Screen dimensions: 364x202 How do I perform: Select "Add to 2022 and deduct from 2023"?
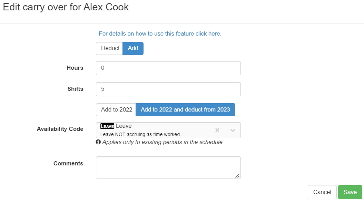pyautogui.click(x=185, y=110)
